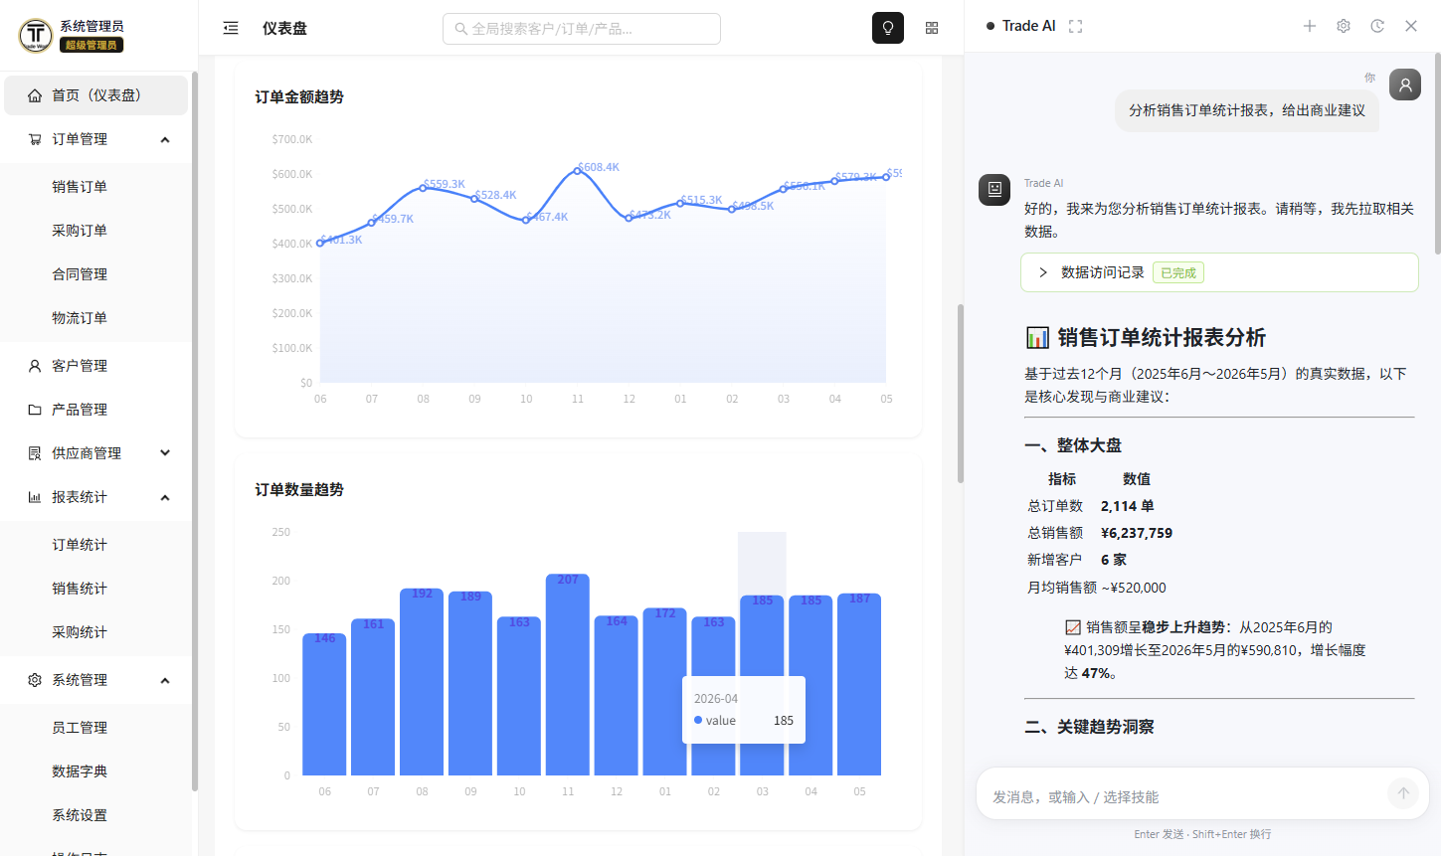Image resolution: width=1441 pixels, height=856 pixels.
Task: Click the 系统管理员 username
Action: coord(91,26)
